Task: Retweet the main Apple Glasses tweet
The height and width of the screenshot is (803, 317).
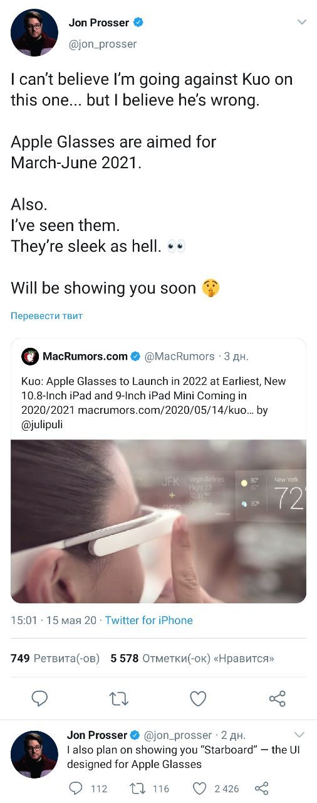Action: coord(119,699)
